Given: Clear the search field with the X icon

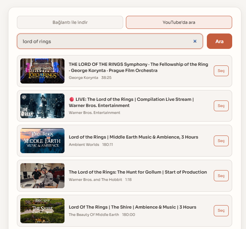Looking at the screenshot, I should point(195,41).
